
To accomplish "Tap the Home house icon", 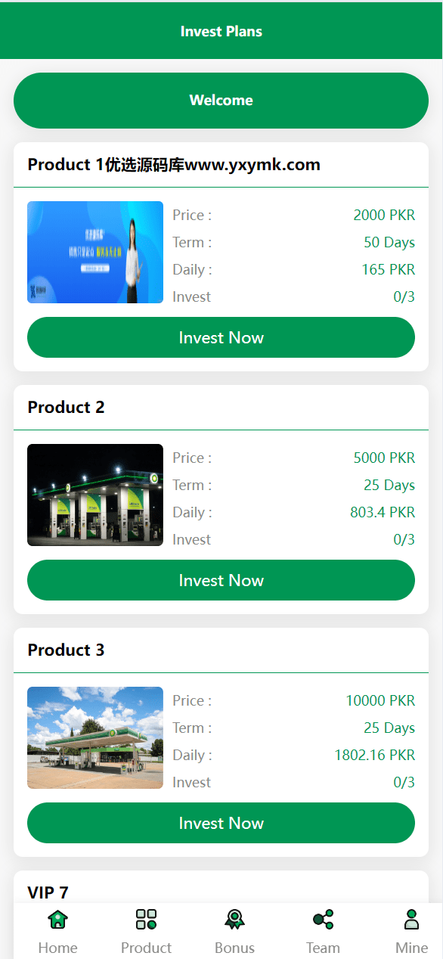I will [x=57, y=920].
